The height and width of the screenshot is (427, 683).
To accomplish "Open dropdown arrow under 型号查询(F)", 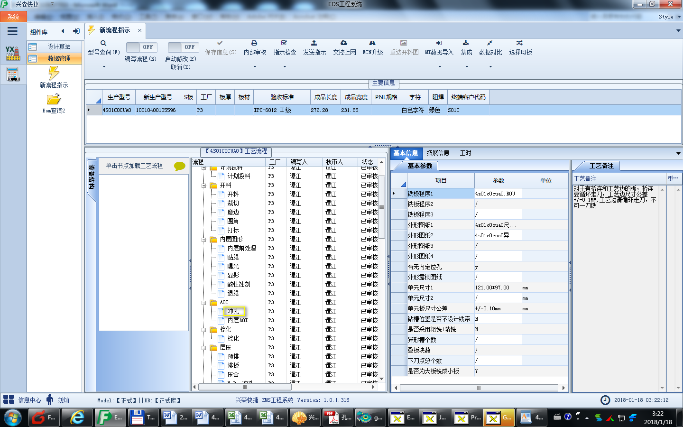I will point(104,66).
